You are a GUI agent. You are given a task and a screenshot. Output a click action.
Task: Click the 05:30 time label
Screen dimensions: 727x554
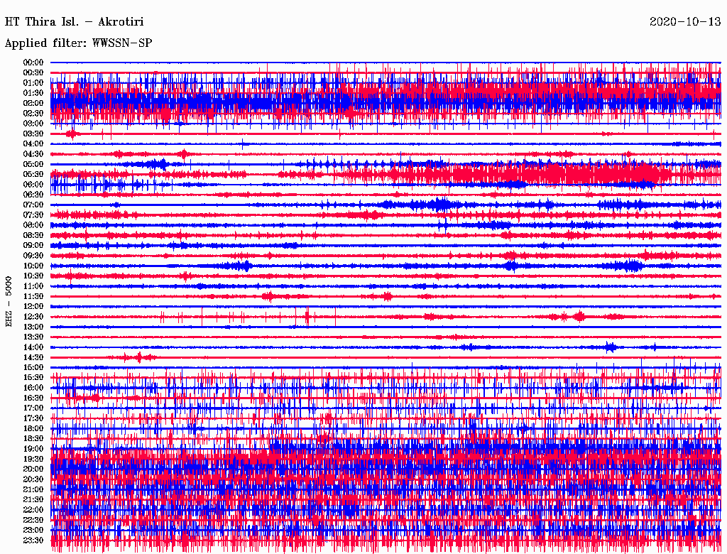pos(33,175)
